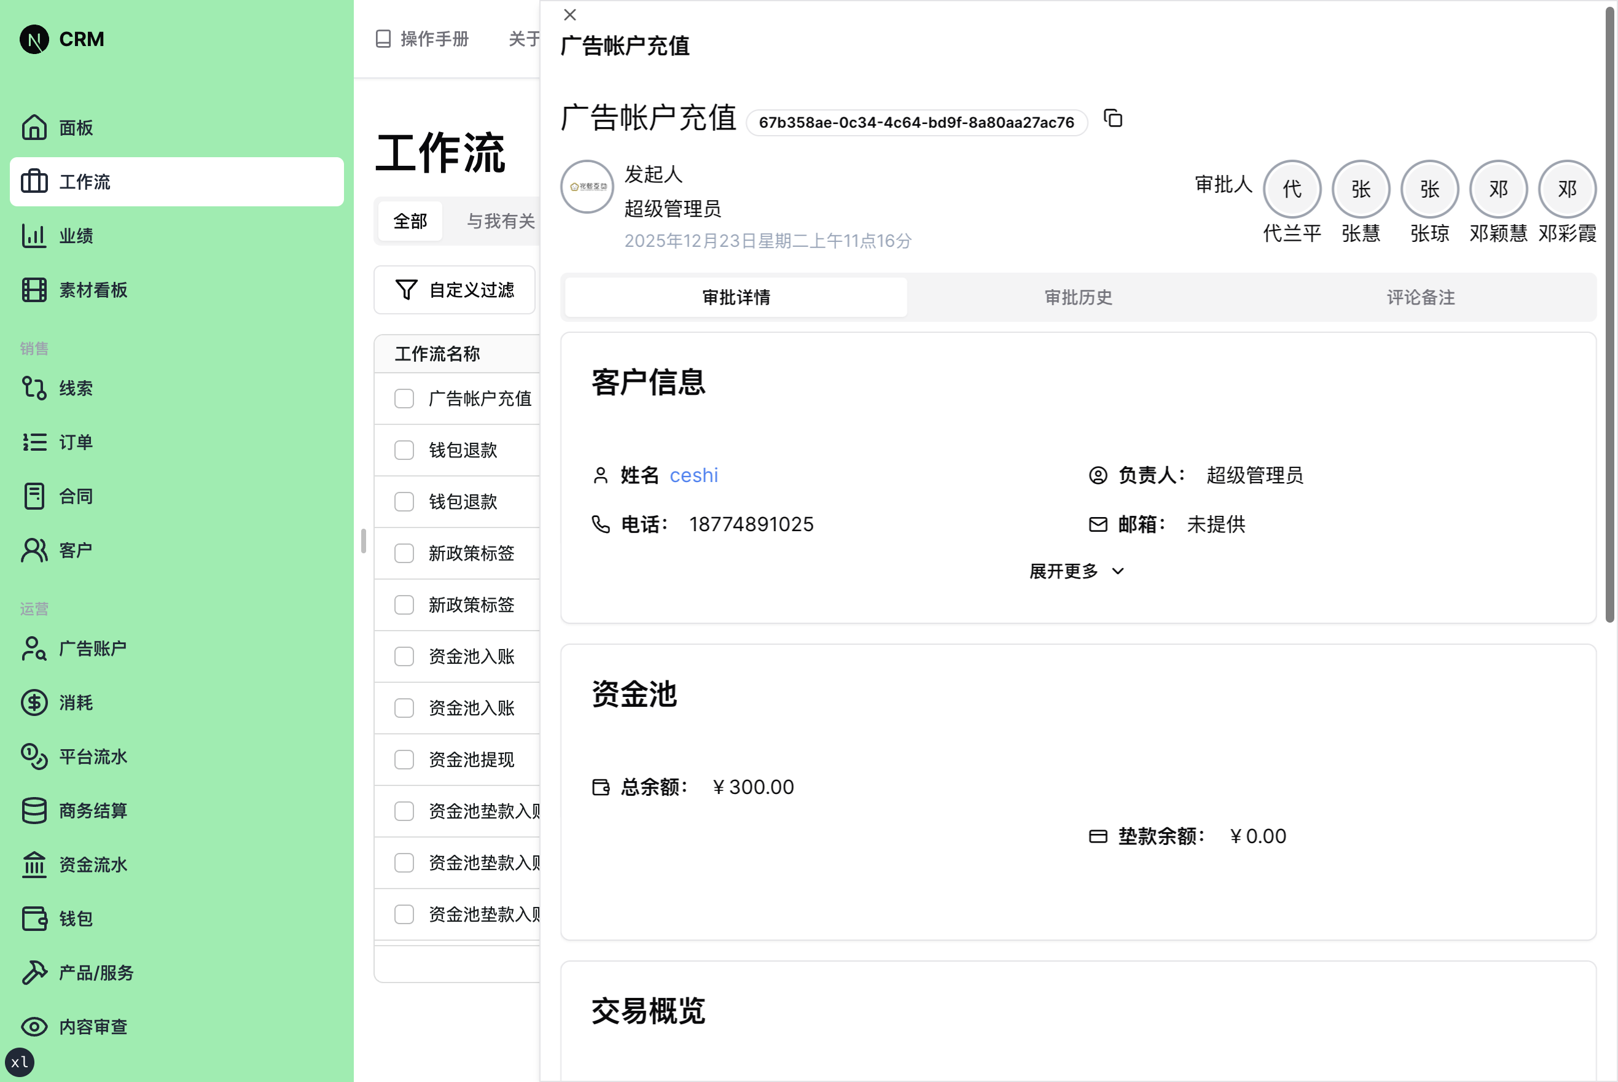
Task: Check the 广告帐户充值 workflow checkbox
Action: tap(404, 398)
